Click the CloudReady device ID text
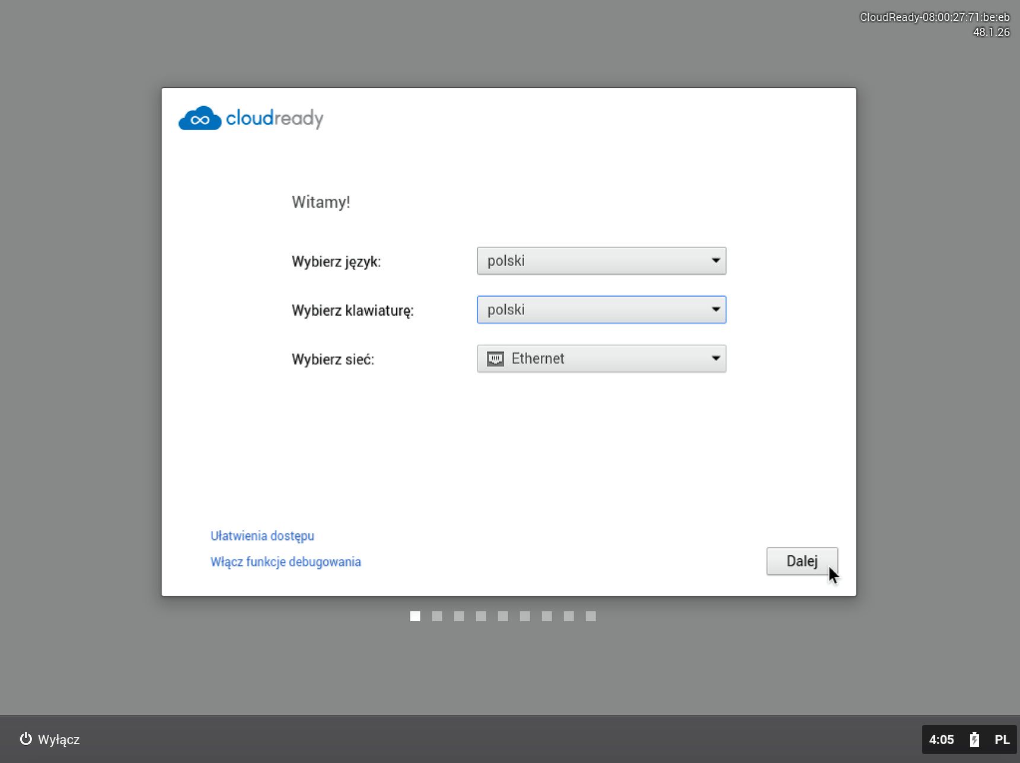The height and width of the screenshot is (763, 1020). 935,17
